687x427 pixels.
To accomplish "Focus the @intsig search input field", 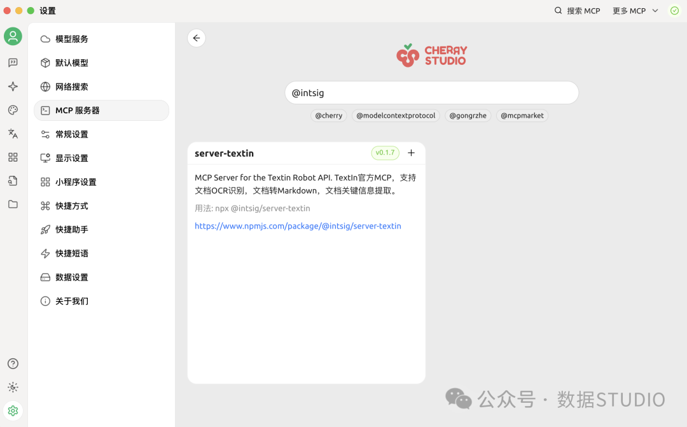I will pyautogui.click(x=431, y=92).
